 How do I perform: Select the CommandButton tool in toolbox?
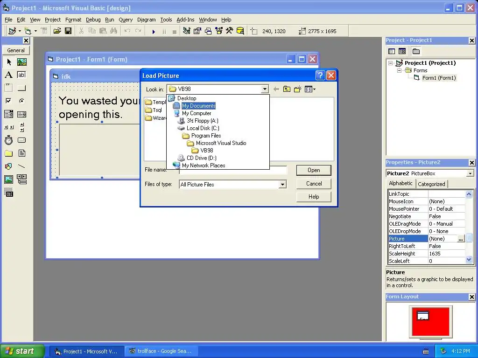21,88
